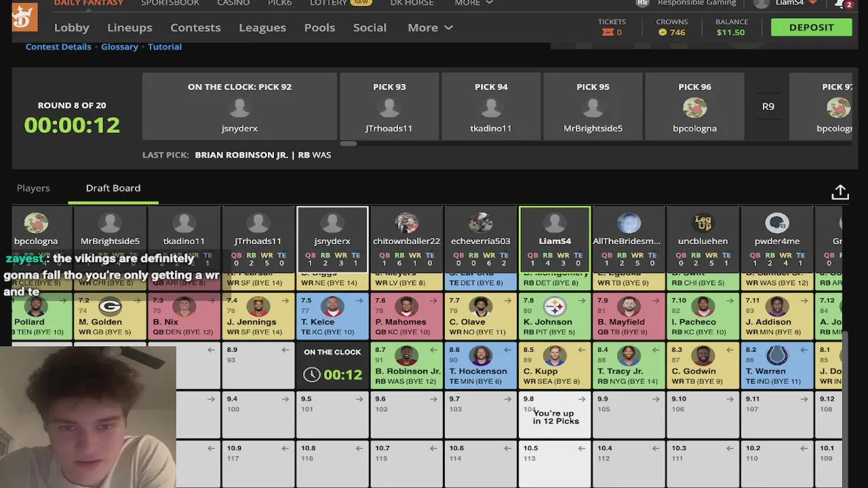This screenshot has width=868, height=488.
Task: Open the Leagues page
Action: (x=262, y=28)
